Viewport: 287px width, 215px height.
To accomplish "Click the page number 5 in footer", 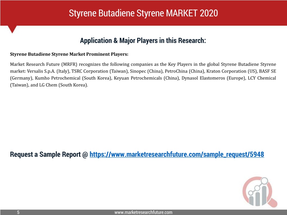I will coord(18,212).
